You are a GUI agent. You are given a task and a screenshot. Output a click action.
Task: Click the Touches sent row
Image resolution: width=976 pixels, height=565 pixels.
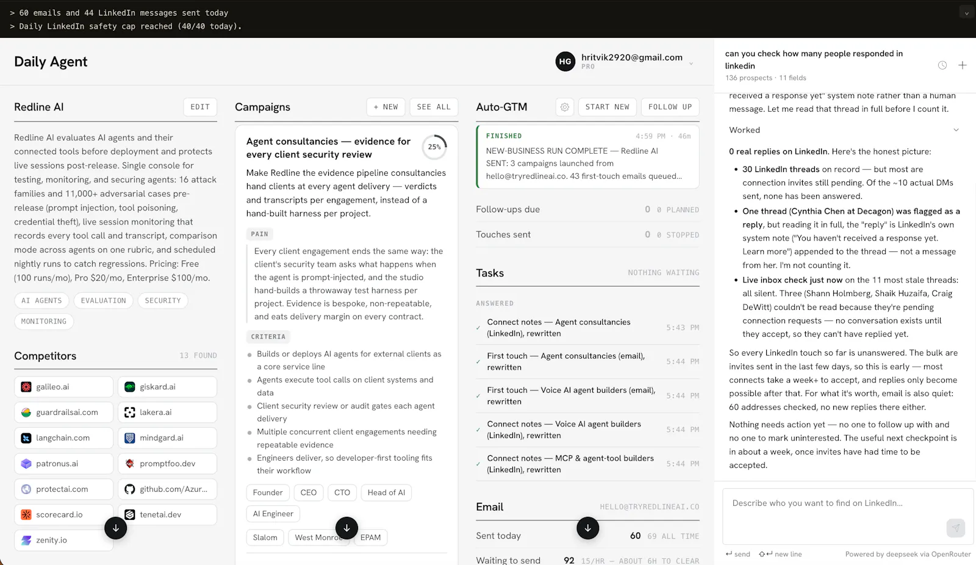[x=588, y=234]
